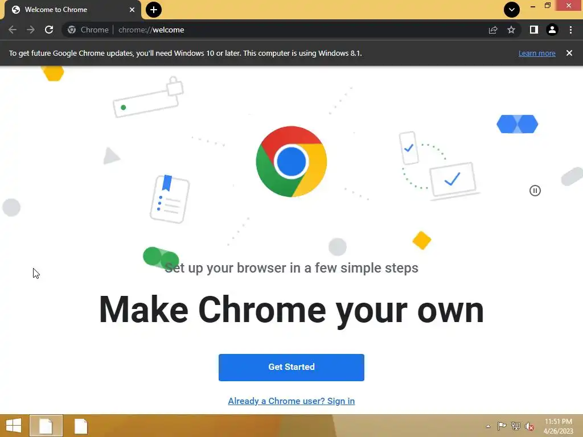Click Already a Chrome user? Sign in
This screenshot has height=437, width=583.
[x=291, y=401]
